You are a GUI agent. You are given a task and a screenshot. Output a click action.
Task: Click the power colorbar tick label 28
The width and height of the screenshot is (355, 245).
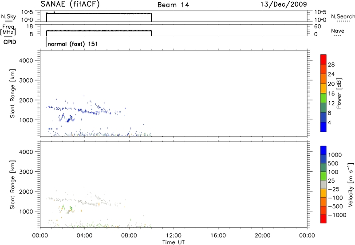(x=331, y=65)
